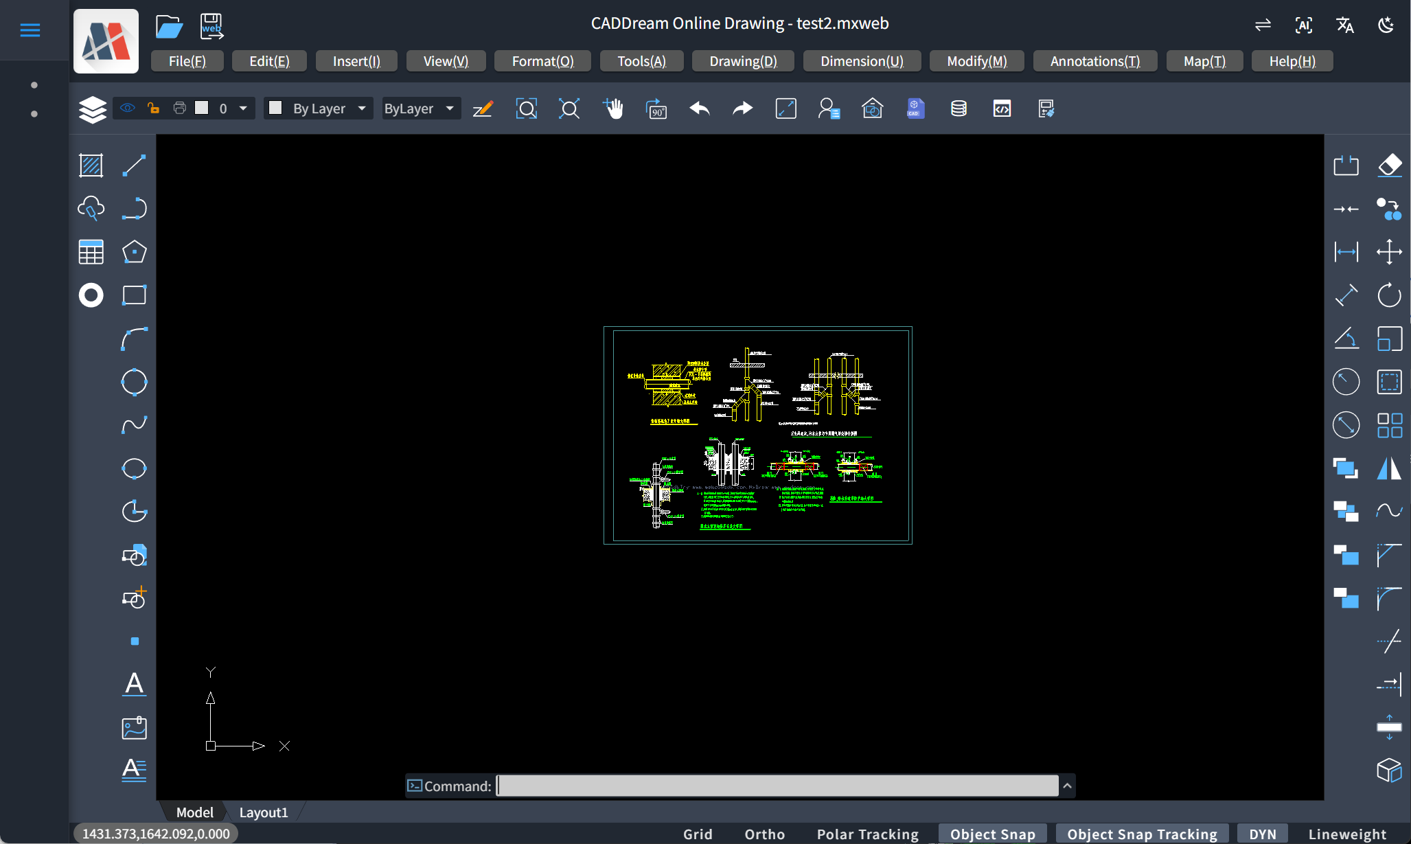Click the Undo arrow icon

[700, 109]
